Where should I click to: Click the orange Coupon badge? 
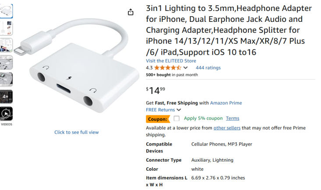157,119
